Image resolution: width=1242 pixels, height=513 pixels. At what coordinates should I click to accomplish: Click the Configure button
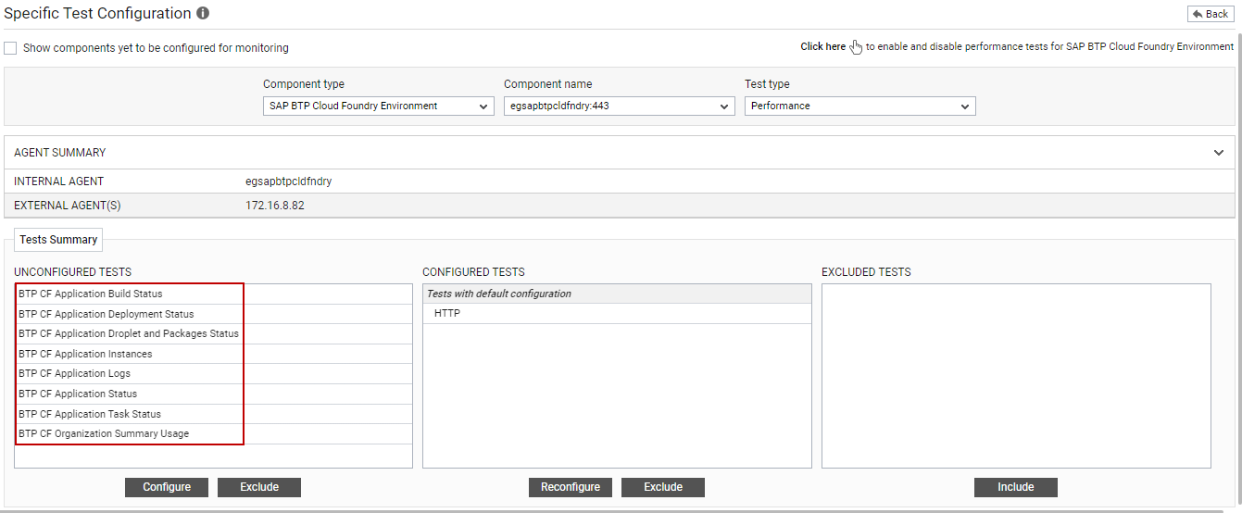coord(167,487)
